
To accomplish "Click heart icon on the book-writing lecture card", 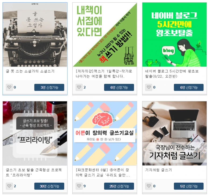I will [79, 87].
